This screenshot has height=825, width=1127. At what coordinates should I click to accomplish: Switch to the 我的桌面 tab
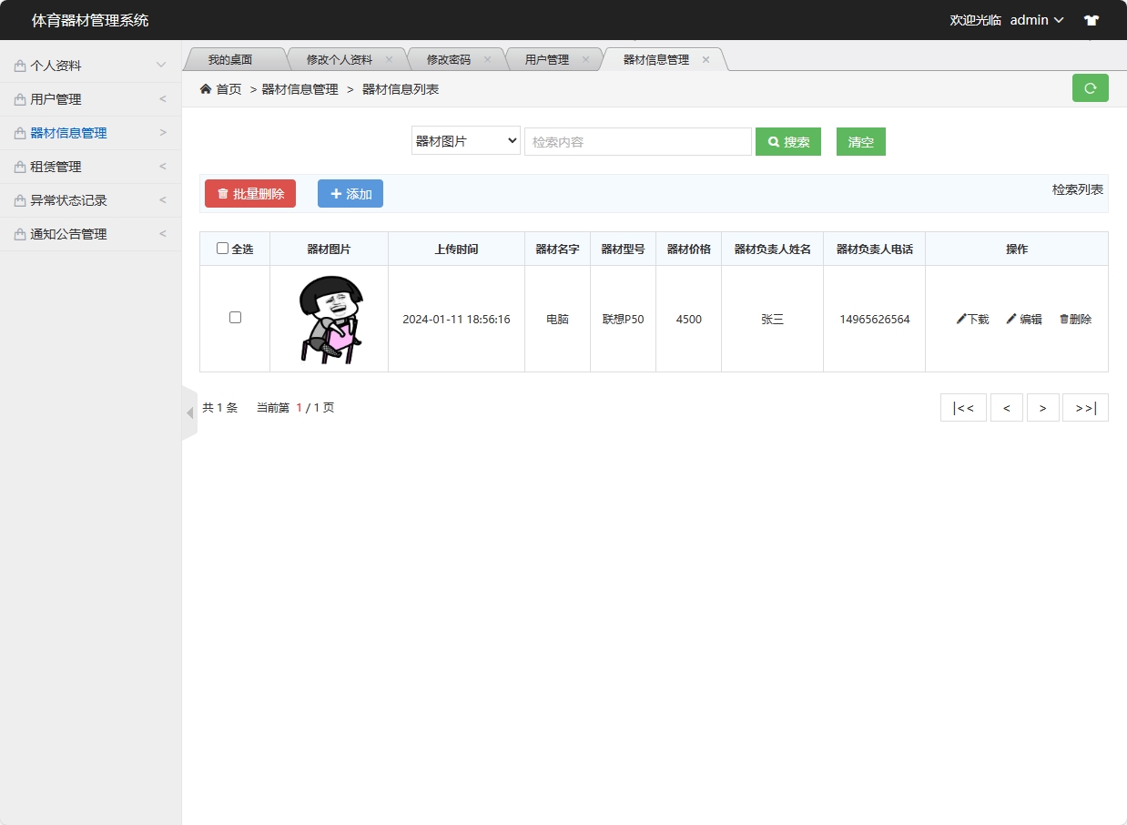[x=236, y=58]
